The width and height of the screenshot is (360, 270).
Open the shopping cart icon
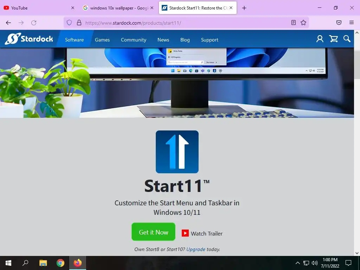click(x=333, y=39)
